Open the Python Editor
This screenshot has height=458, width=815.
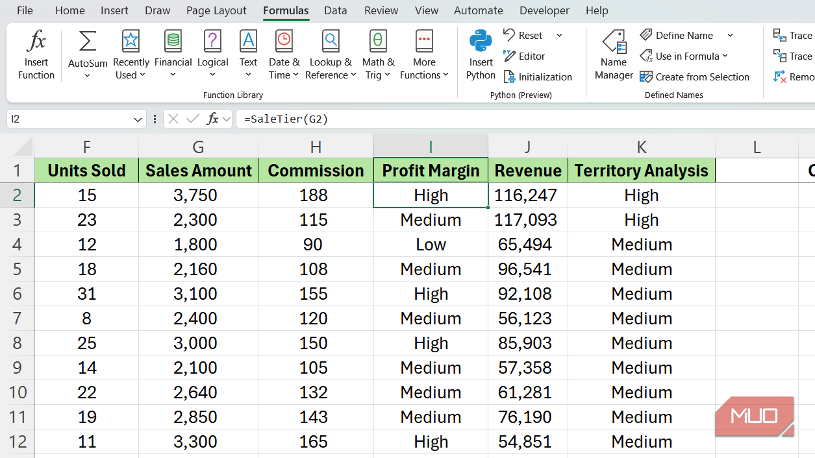pyautogui.click(x=524, y=56)
